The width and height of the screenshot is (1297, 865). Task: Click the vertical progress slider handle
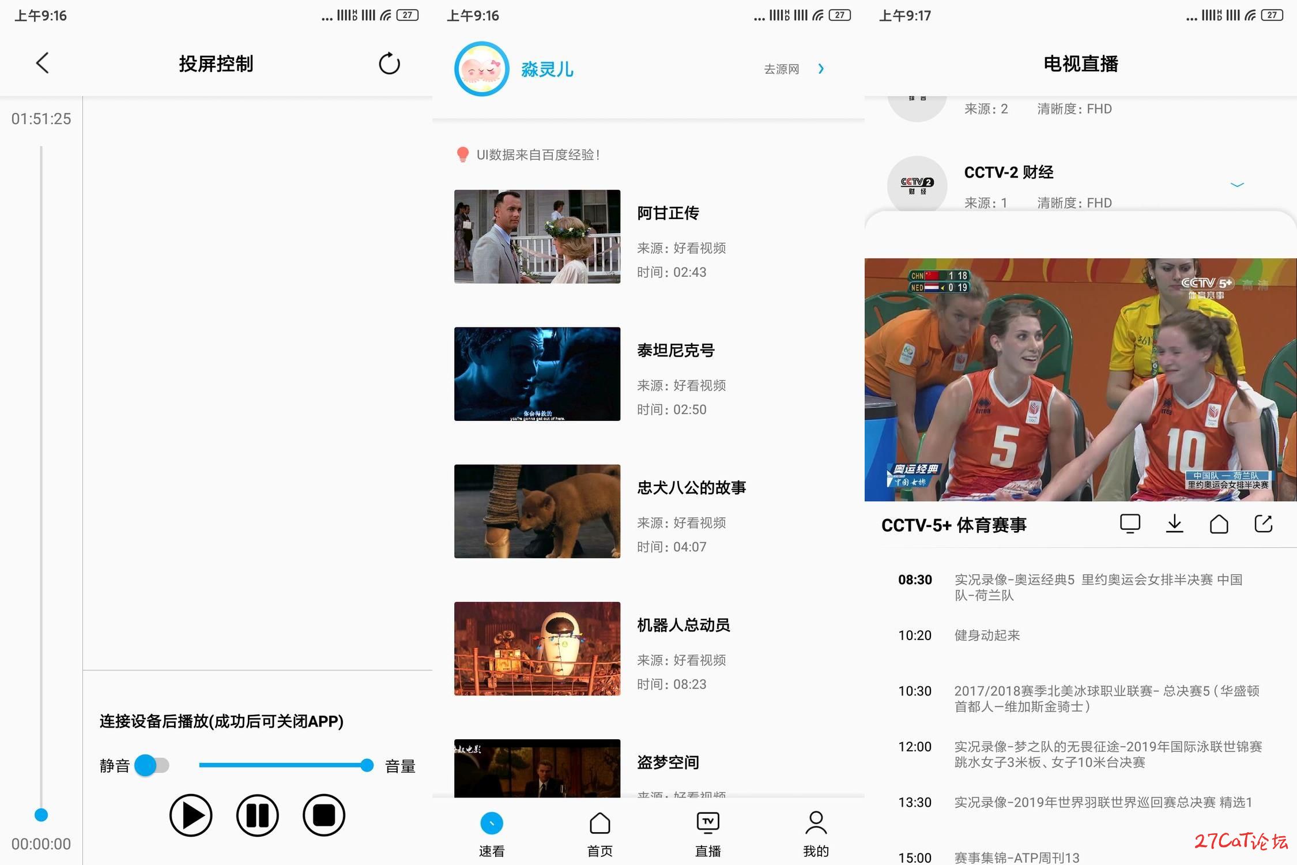pos(41,815)
